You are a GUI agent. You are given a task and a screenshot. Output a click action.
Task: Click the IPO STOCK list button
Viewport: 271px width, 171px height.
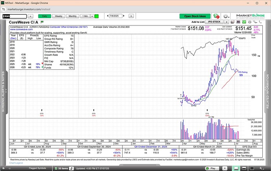pyautogui.click(x=214, y=22)
